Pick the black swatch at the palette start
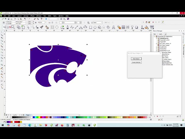 tap(13, 117)
